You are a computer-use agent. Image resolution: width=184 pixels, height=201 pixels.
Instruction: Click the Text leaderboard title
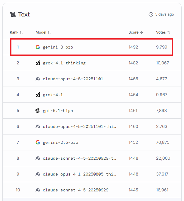(x=24, y=14)
